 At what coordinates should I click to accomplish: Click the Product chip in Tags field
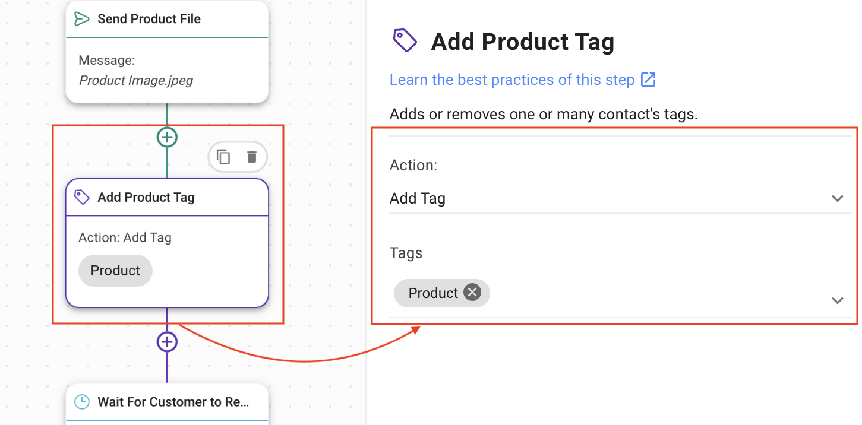click(433, 293)
